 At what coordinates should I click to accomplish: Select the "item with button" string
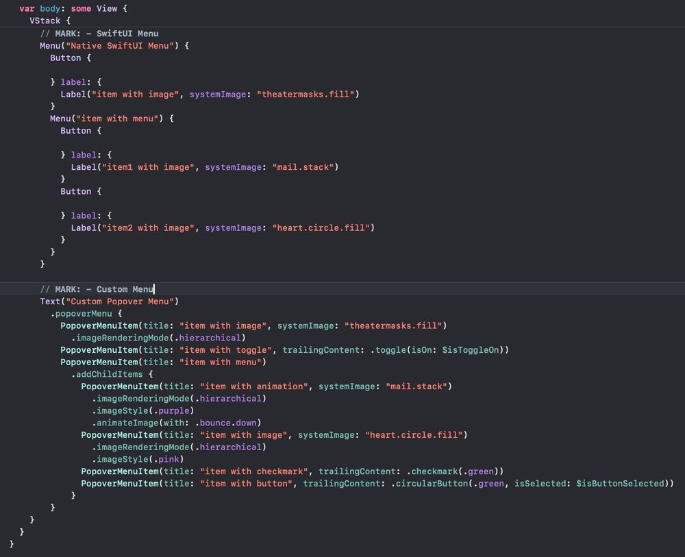[x=246, y=484]
